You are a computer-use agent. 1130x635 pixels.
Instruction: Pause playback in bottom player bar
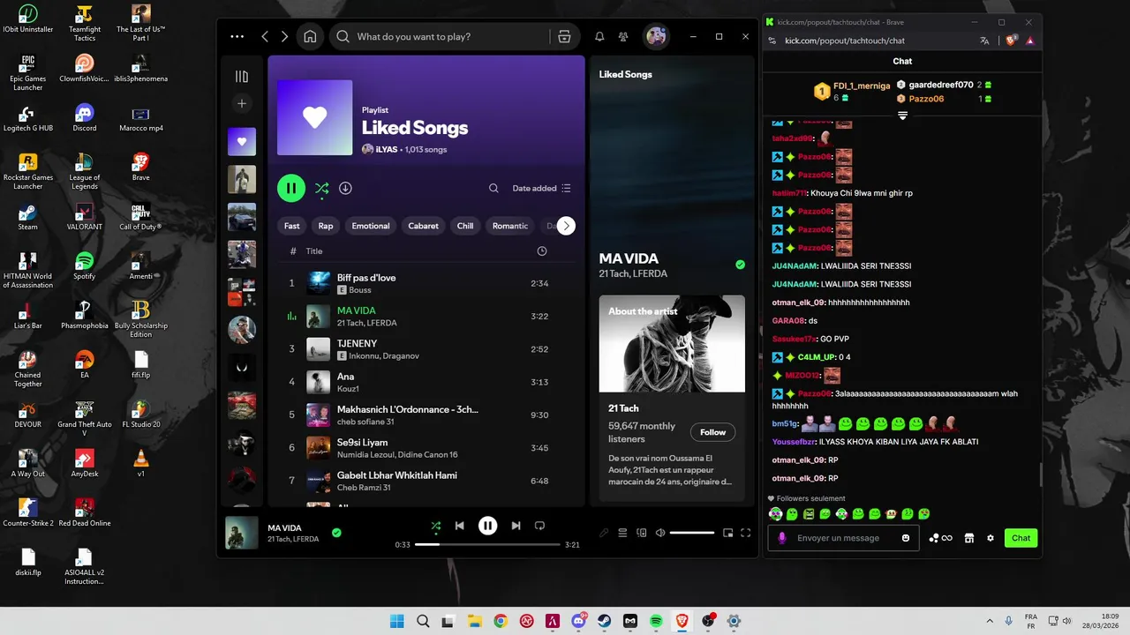pyautogui.click(x=487, y=526)
